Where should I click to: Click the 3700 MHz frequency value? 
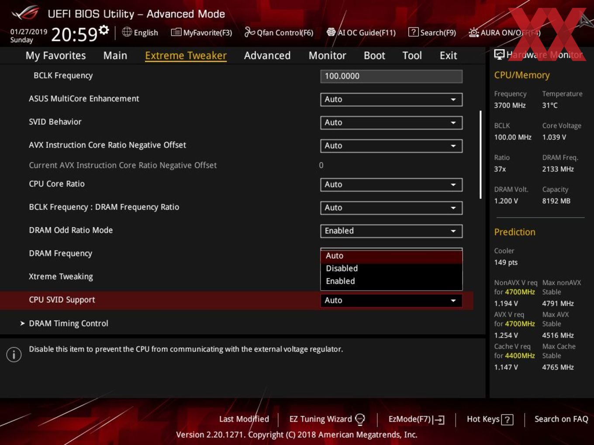(510, 105)
